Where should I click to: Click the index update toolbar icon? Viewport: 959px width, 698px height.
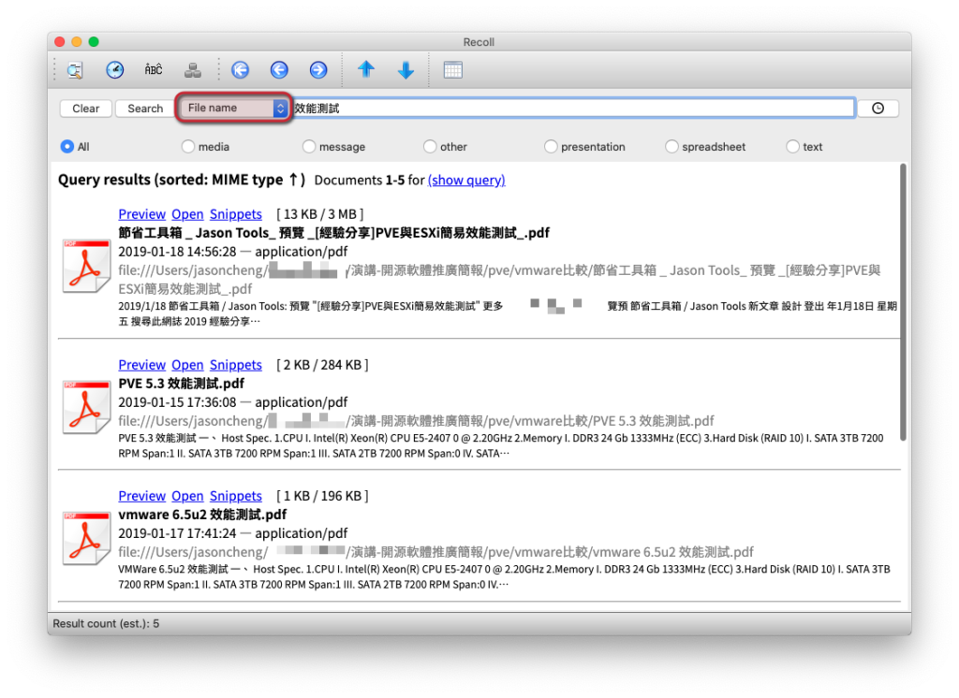(x=193, y=70)
